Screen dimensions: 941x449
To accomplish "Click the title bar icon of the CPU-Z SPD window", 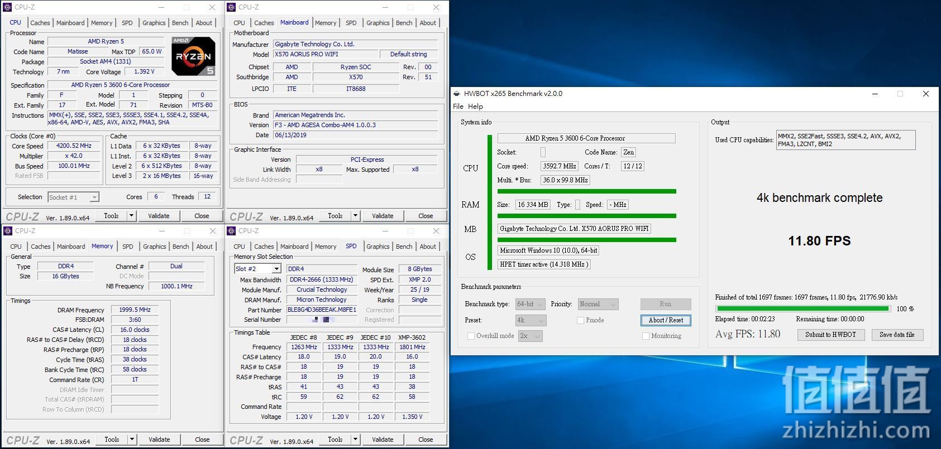I will click(x=231, y=231).
